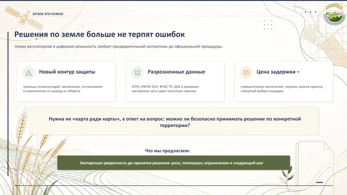Click the text отрицательное заключение, перенос сроков проекта
This screenshot has height=195, width=347.
point(282,87)
